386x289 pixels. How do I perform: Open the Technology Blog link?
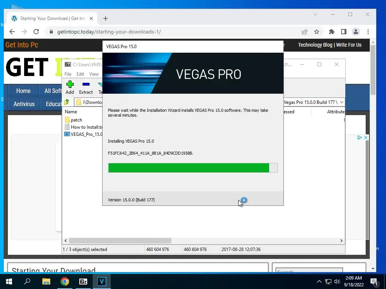click(x=315, y=45)
